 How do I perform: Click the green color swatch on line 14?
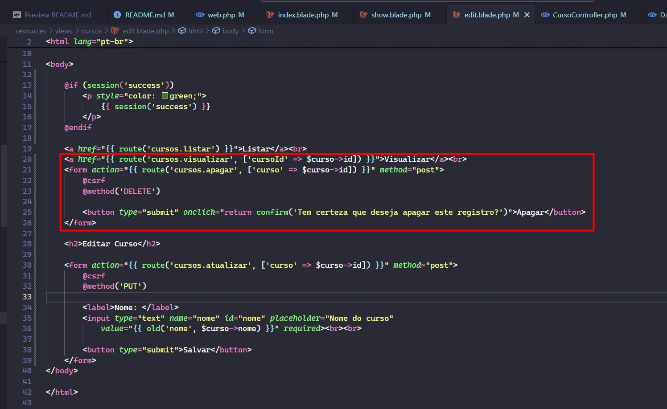pos(165,96)
